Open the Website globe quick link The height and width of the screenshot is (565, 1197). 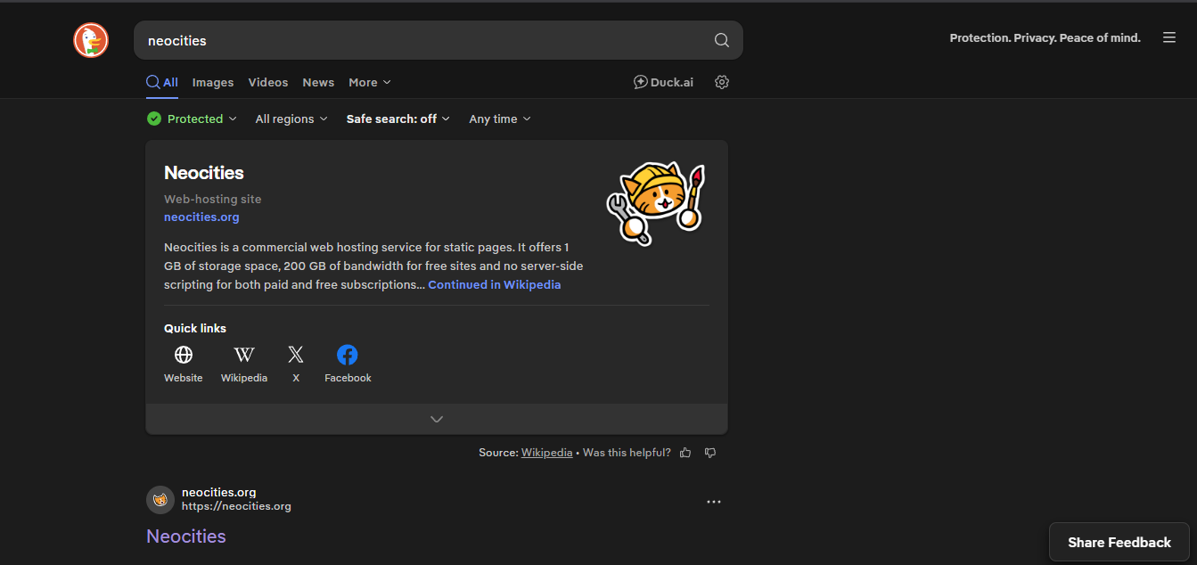(184, 355)
